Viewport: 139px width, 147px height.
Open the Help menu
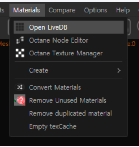(123, 10)
